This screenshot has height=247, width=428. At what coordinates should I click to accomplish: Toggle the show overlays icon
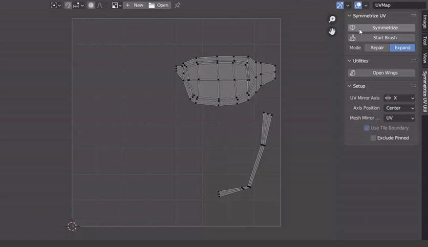(x=358, y=5)
